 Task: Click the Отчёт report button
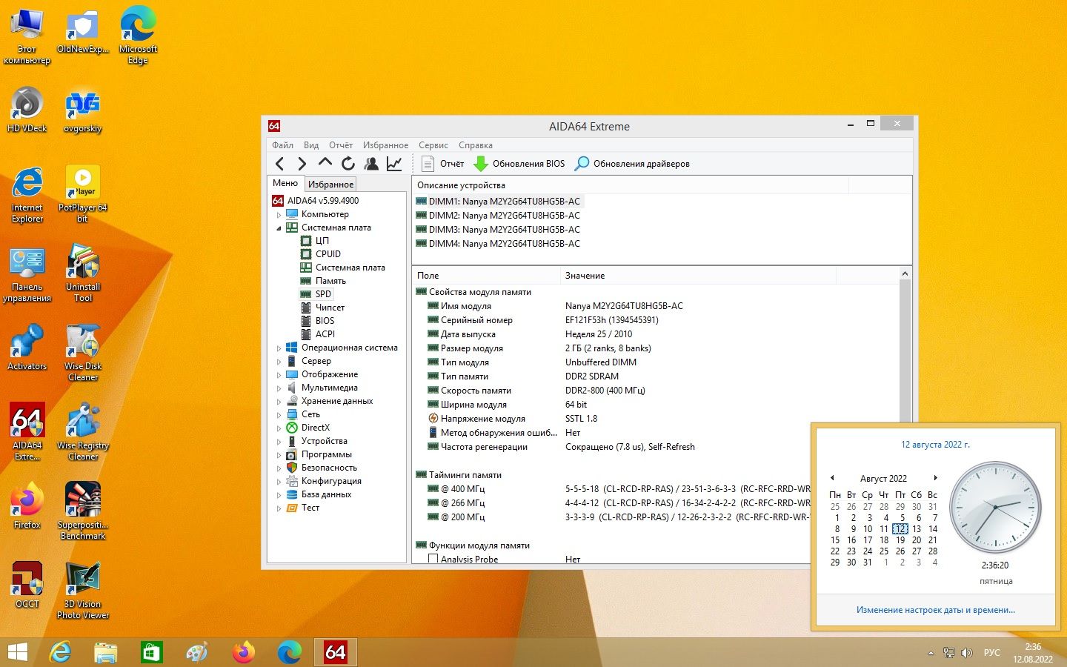pyautogui.click(x=442, y=164)
